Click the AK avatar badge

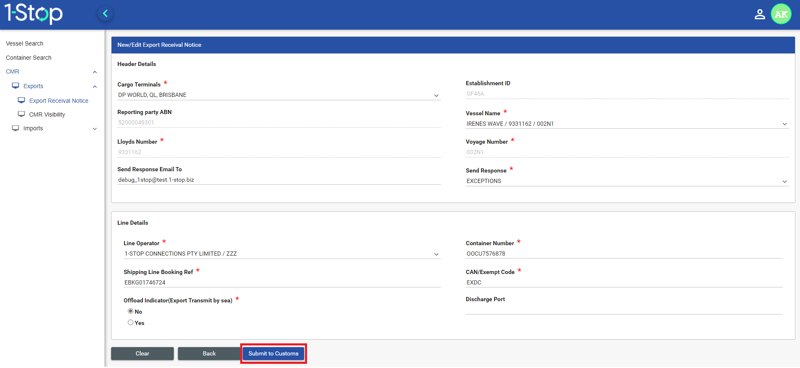(x=781, y=14)
